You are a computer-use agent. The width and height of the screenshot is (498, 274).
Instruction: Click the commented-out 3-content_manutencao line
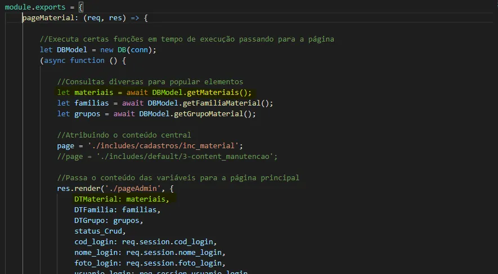(x=167, y=157)
